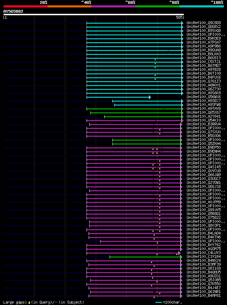Select the UniRef100_B9EP50 label
227x305 pixels.
click(204, 147)
